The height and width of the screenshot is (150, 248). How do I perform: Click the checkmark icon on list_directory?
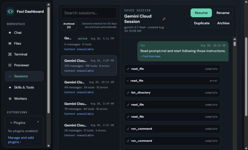click(128, 93)
